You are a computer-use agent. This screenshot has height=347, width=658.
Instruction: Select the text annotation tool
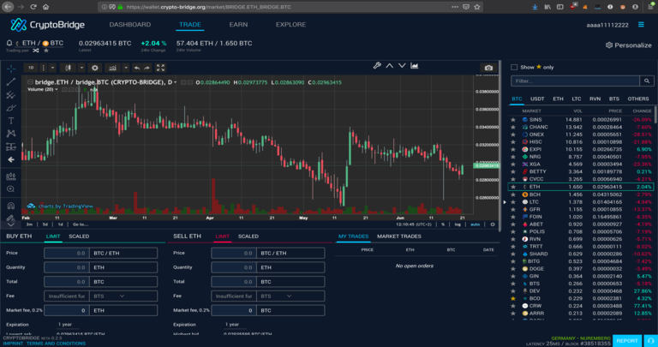point(11,121)
